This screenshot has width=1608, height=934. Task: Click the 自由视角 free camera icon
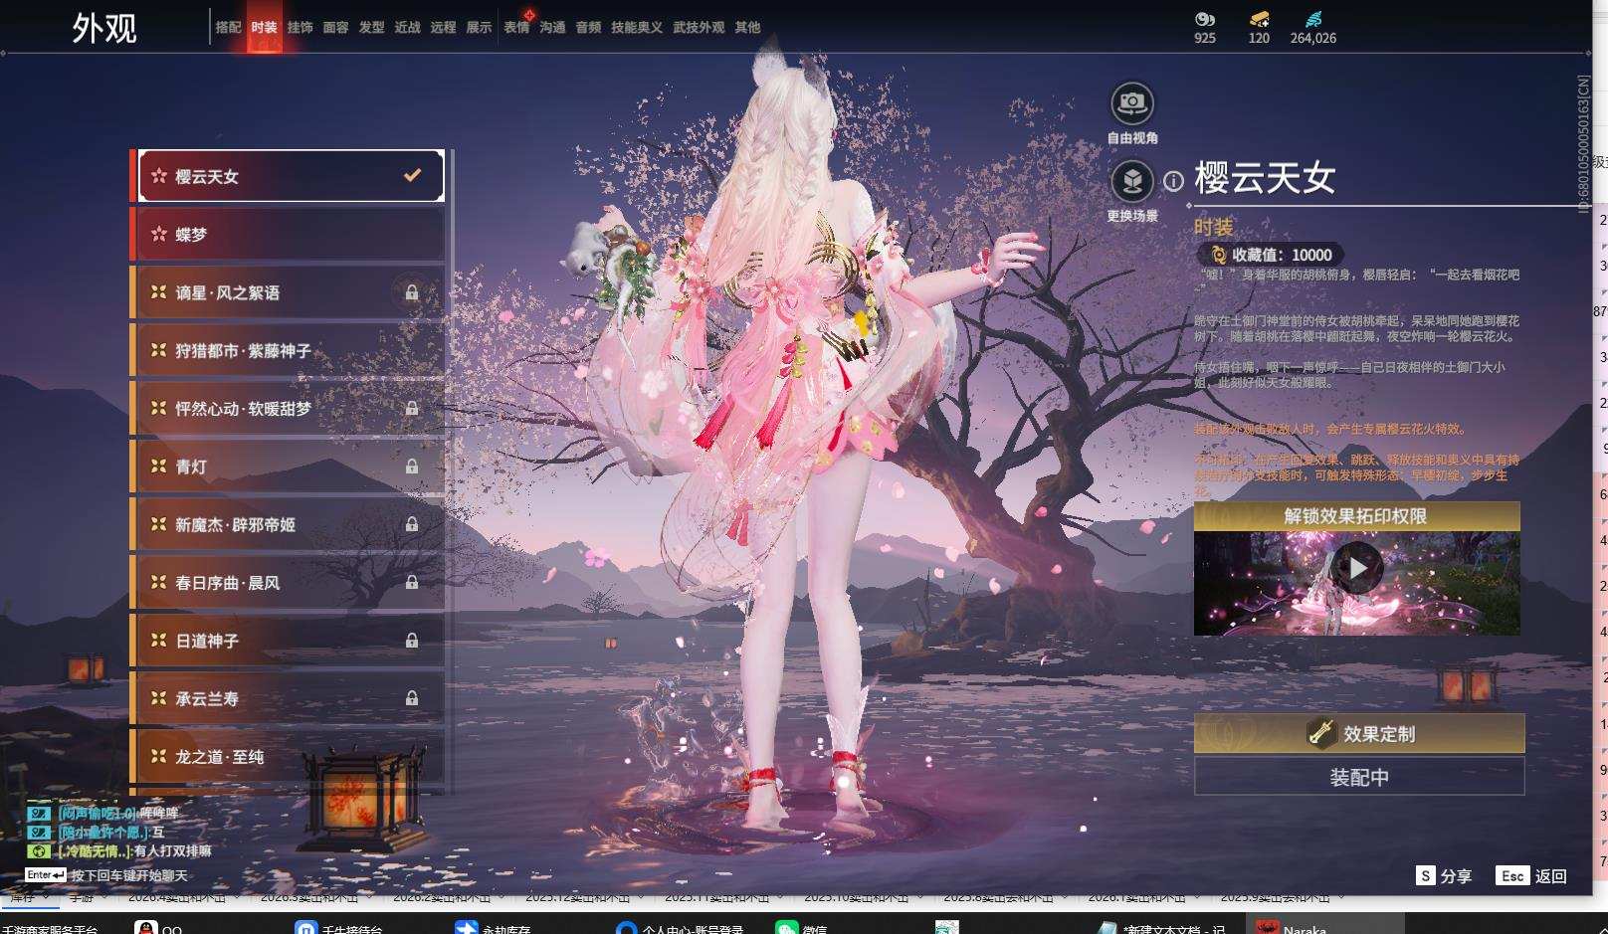1131,102
